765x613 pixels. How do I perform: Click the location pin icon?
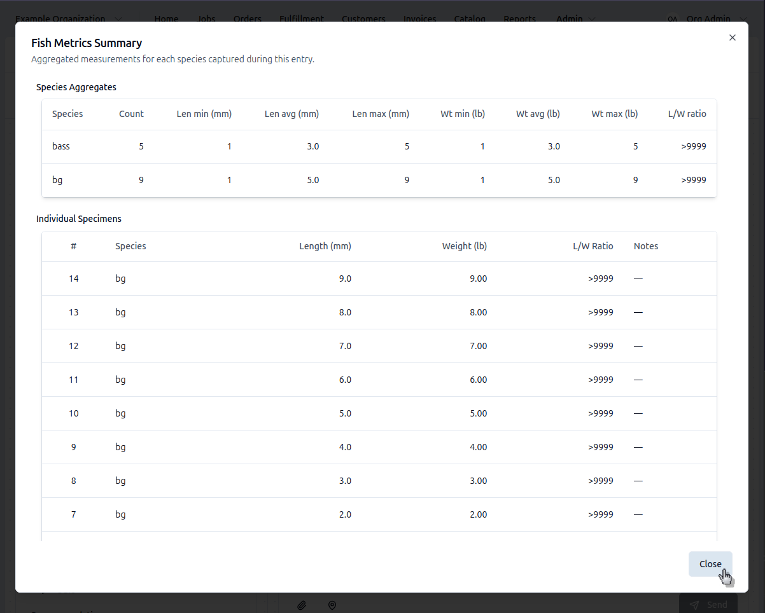pyautogui.click(x=332, y=605)
